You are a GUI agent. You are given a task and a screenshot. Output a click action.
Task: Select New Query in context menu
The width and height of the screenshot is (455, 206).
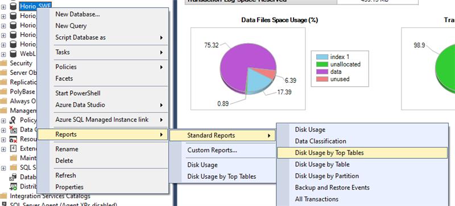click(x=103, y=26)
